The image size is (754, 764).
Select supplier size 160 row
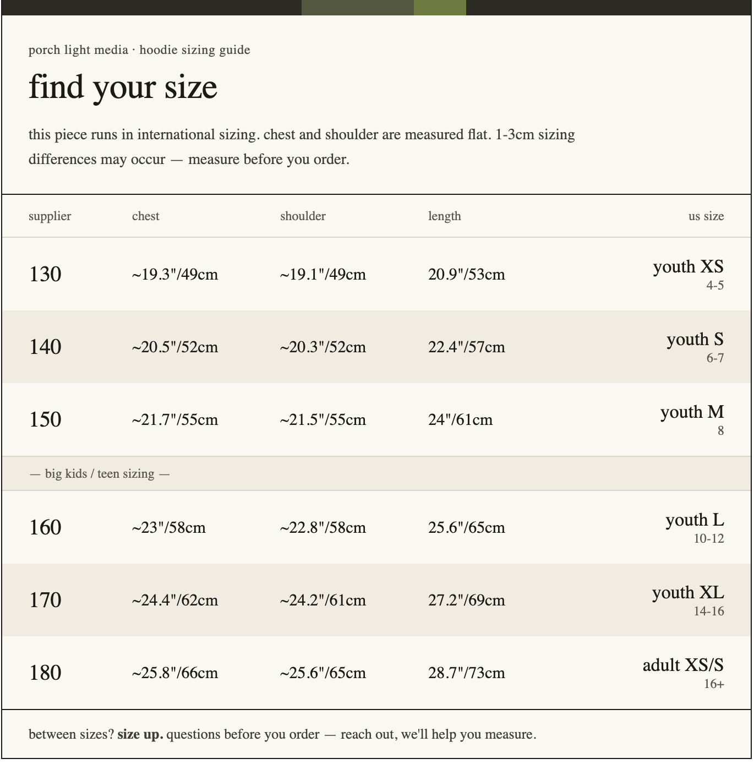(x=376, y=527)
